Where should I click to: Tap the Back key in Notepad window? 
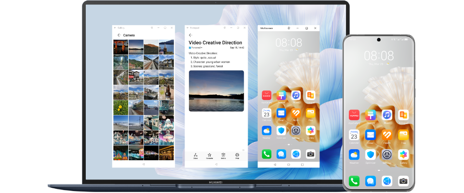[216, 164]
